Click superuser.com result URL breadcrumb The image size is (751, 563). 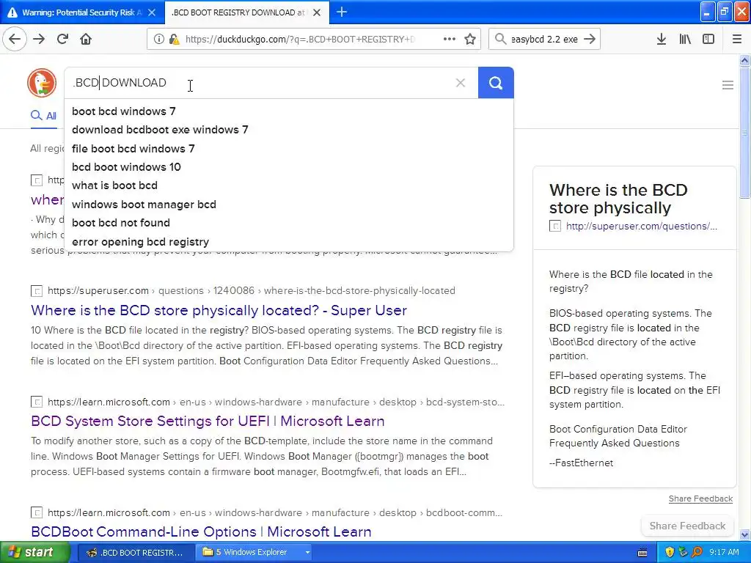[252, 290]
